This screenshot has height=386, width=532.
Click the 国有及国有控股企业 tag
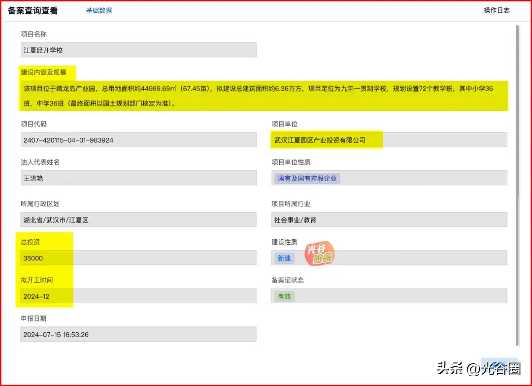(x=307, y=178)
